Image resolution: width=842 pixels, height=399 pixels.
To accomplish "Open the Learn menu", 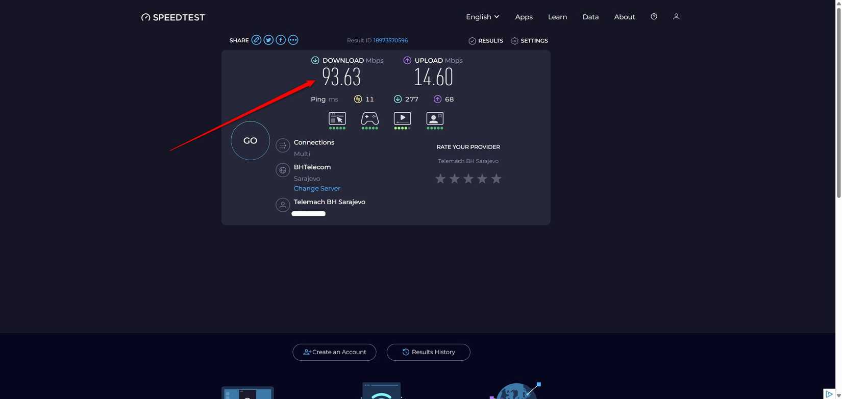I will click(x=558, y=17).
